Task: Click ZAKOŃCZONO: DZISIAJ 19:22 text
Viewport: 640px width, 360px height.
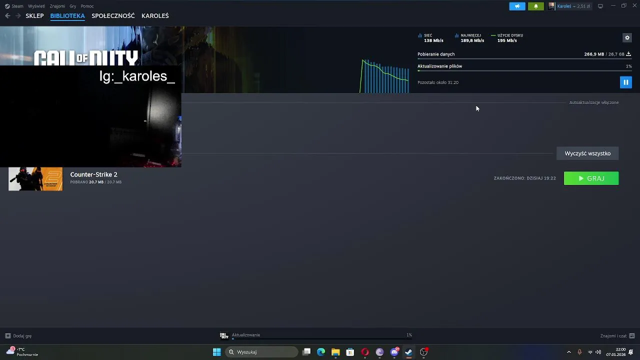Action: [x=524, y=178]
